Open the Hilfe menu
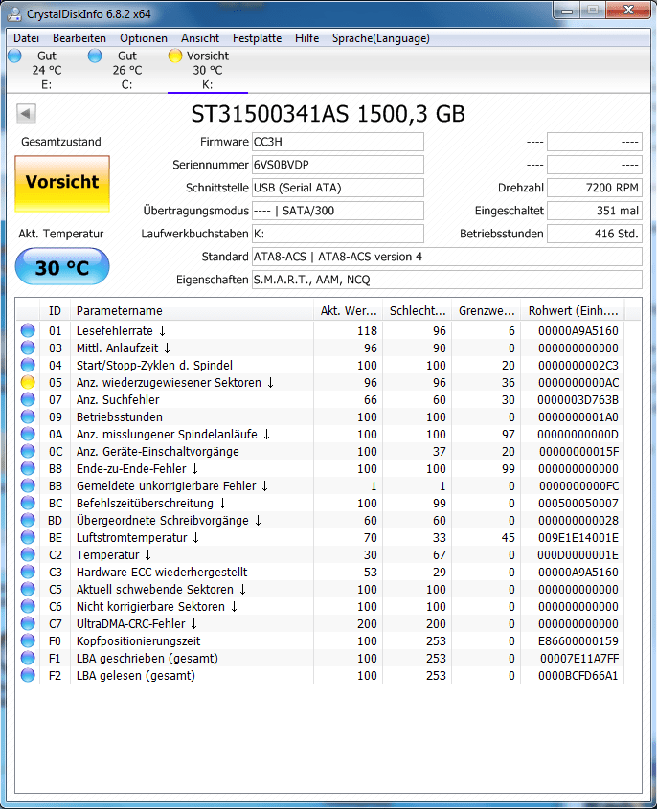The height and width of the screenshot is (809, 657). (x=307, y=38)
